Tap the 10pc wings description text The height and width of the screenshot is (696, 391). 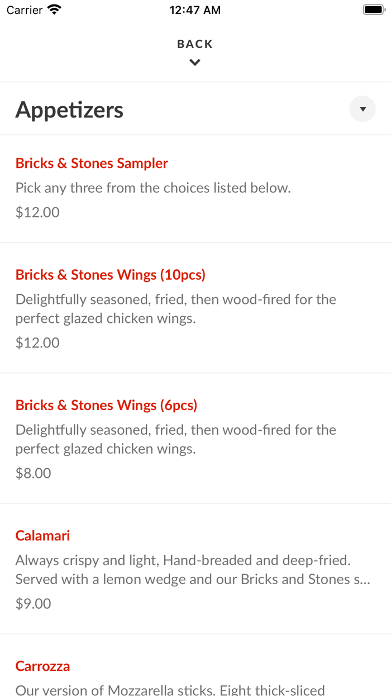point(175,308)
